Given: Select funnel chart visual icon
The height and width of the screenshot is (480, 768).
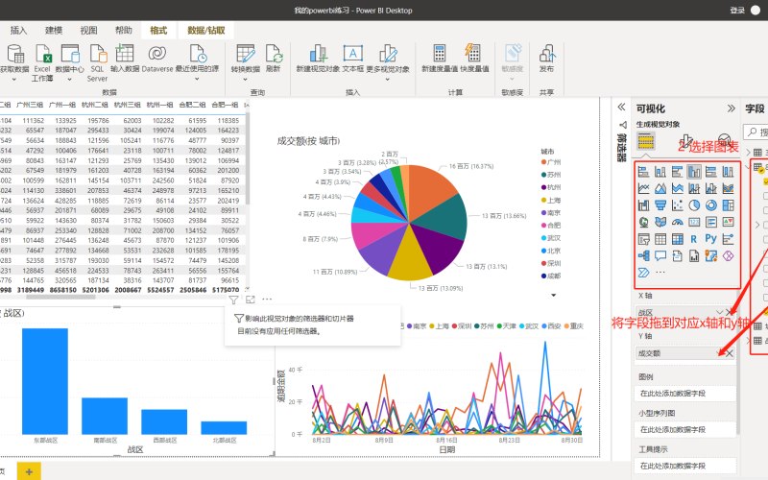Looking at the screenshot, I should 660,205.
